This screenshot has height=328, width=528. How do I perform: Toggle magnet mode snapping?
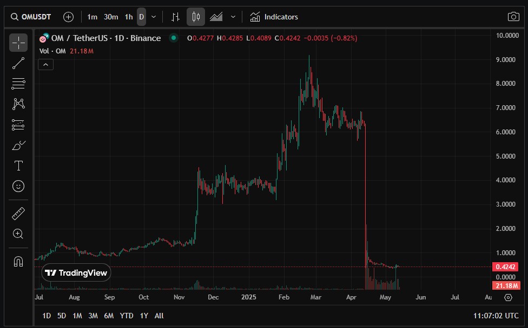[18, 261]
